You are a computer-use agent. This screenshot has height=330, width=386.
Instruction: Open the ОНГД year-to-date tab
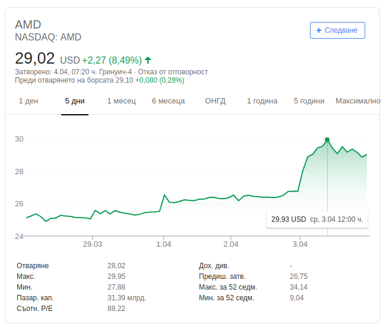[215, 101]
